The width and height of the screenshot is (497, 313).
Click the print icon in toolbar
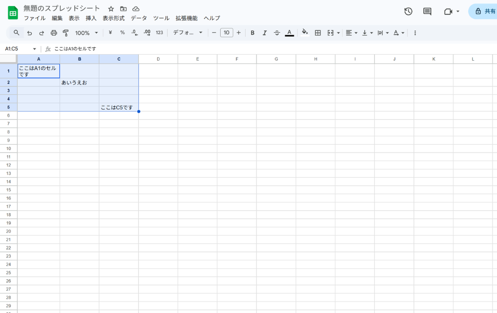click(x=54, y=33)
